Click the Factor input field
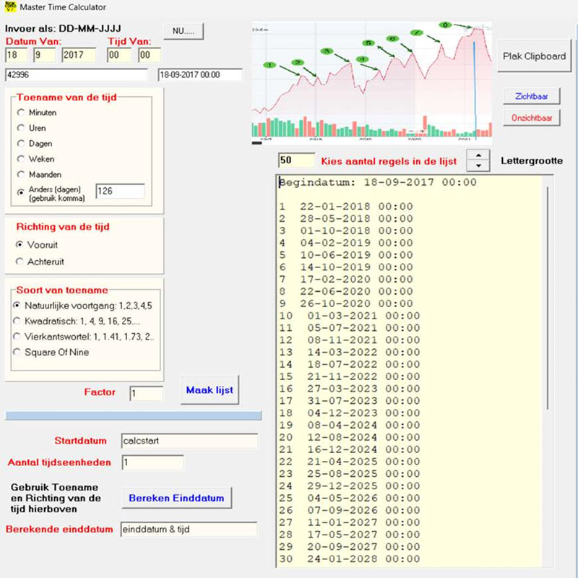Screen dimensions: 578x578 pos(146,393)
